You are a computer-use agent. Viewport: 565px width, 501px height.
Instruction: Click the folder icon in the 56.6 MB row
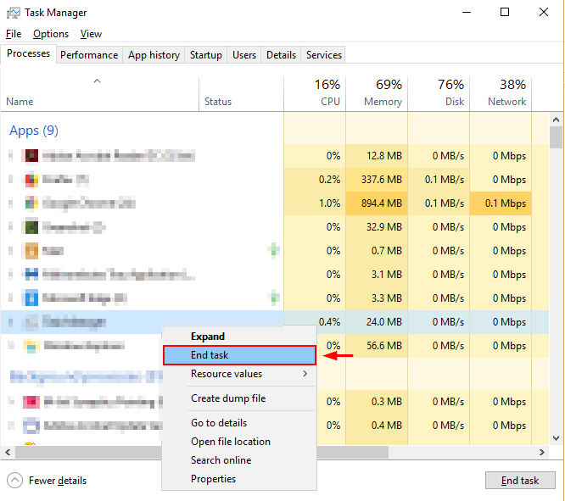tap(31, 346)
